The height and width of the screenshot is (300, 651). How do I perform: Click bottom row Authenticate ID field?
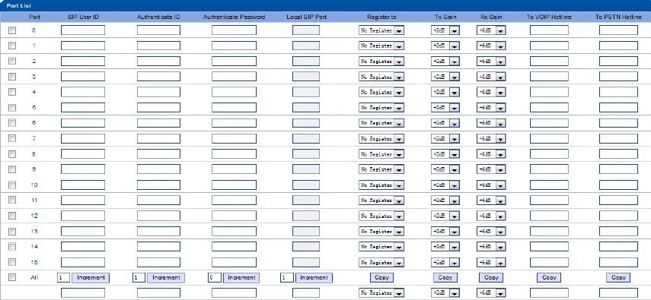(x=158, y=293)
